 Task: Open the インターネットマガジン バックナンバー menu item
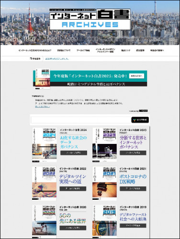[x=105, y=51]
